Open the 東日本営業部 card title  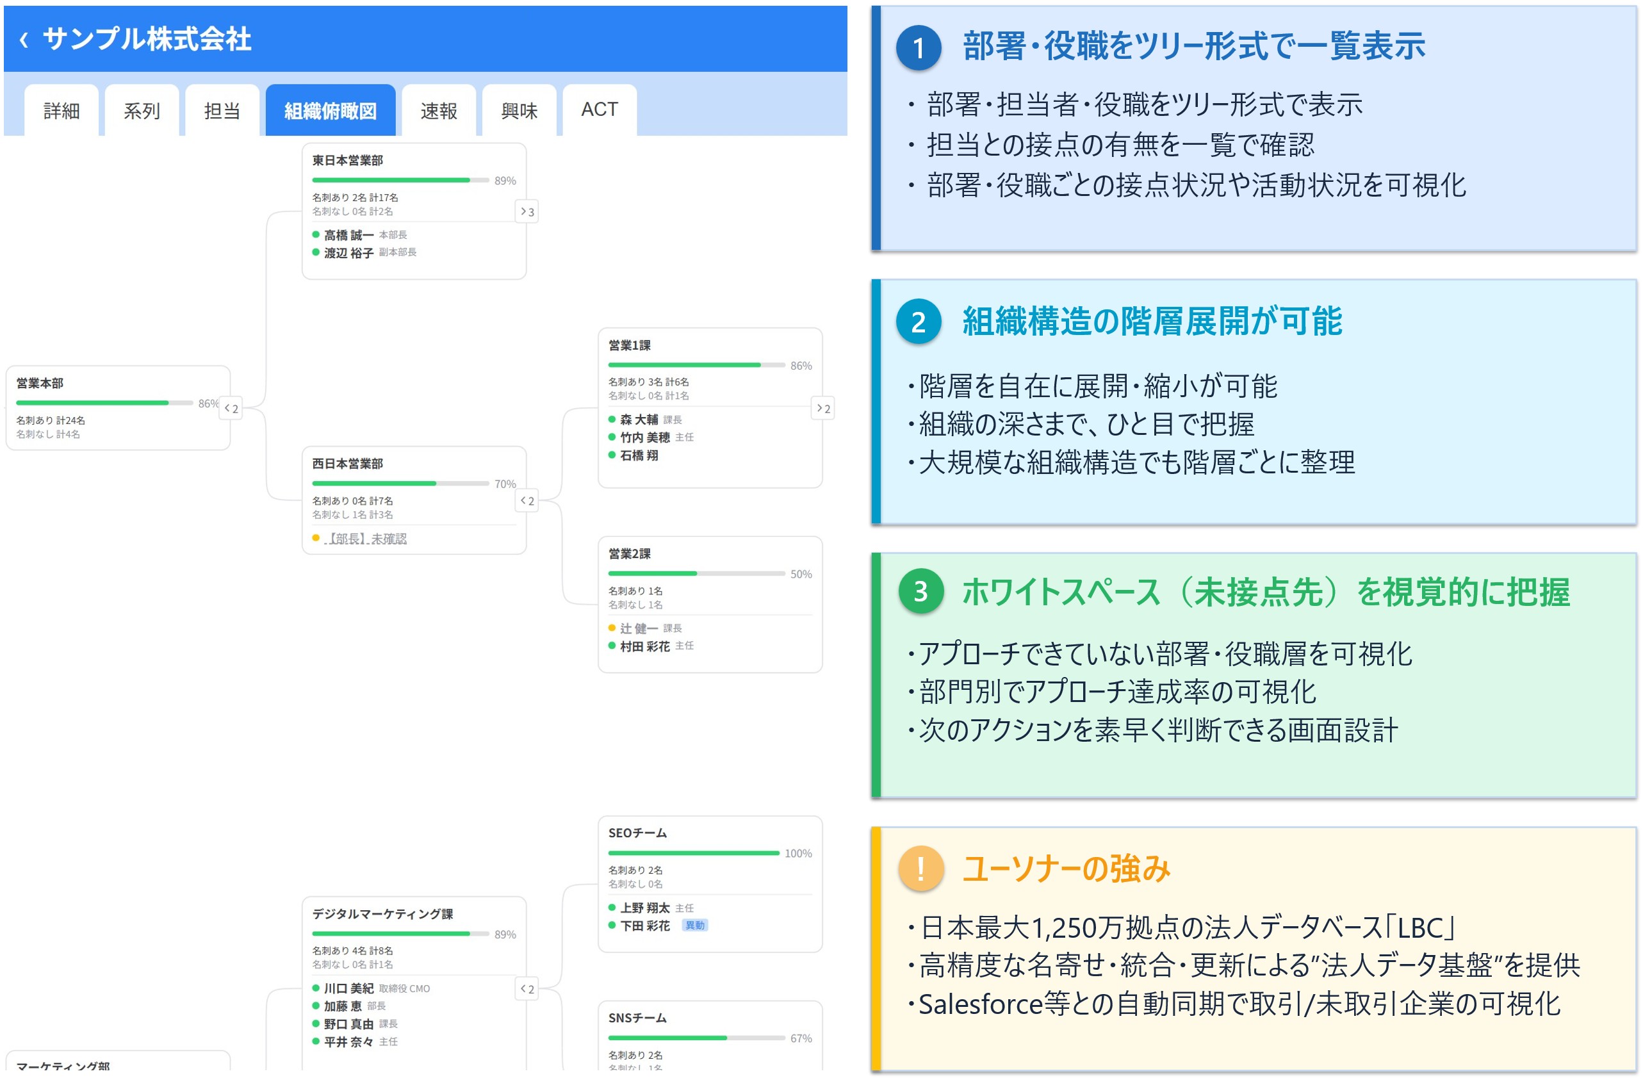(347, 160)
